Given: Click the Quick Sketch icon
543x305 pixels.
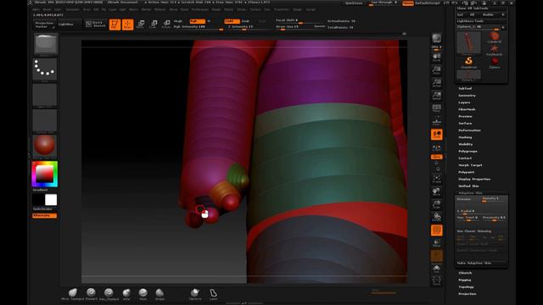Looking at the screenshot, I should pos(96,25).
